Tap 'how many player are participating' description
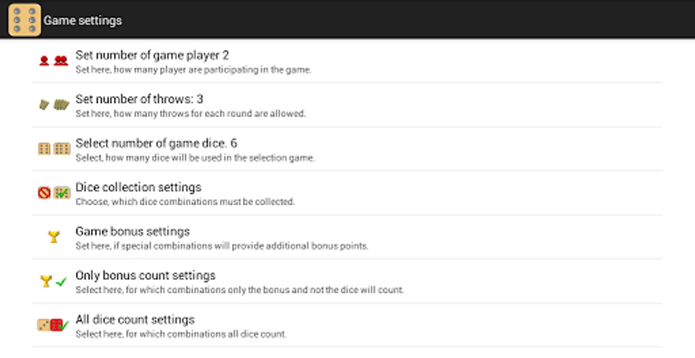The height and width of the screenshot is (358, 695). point(193,70)
